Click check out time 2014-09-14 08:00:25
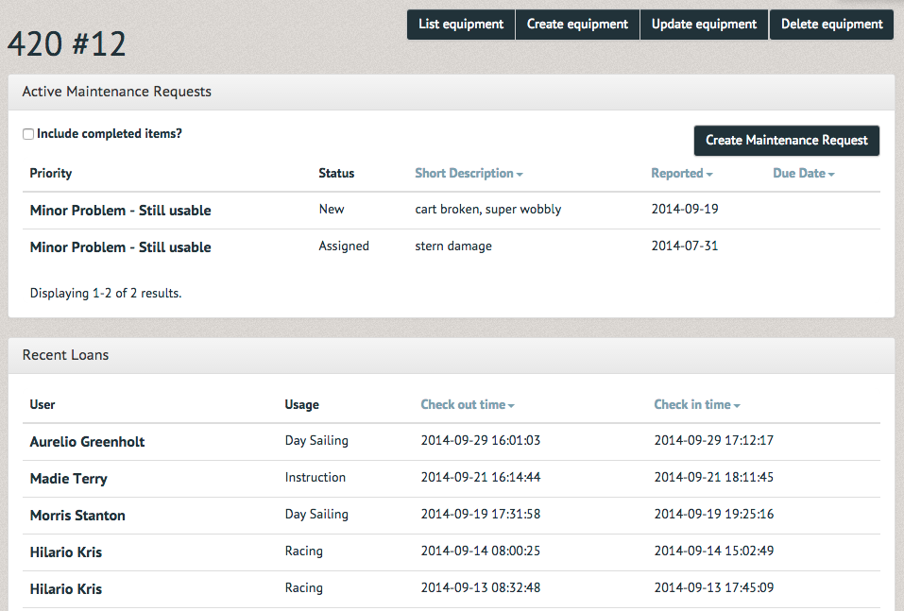Viewport: 904px width, 611px height. click(480, 552)
